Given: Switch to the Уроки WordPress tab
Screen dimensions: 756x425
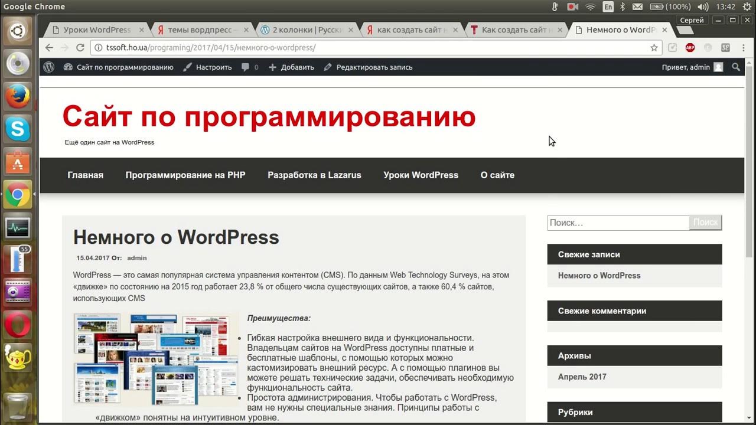Looking at the screenshot, I should tap(97, 30).
